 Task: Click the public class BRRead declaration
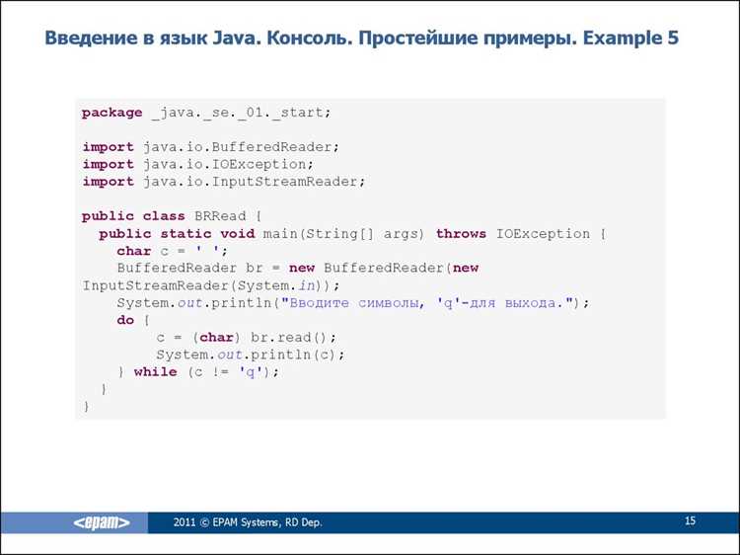click(x=172, y=216)
